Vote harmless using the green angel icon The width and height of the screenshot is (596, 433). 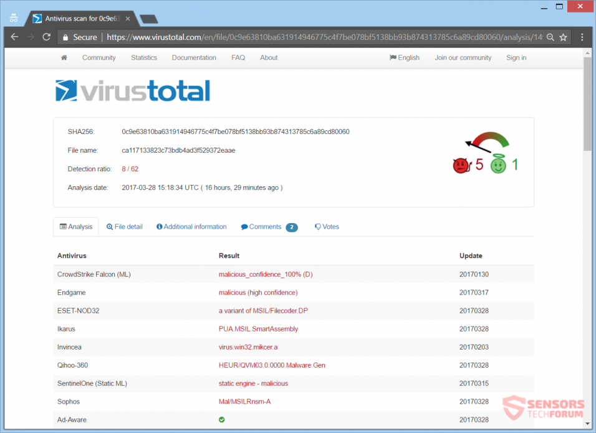499,164
